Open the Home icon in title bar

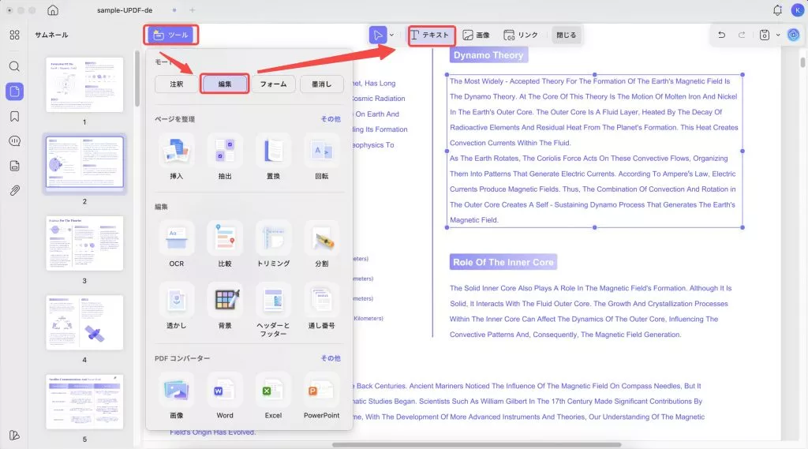pos(53,9)
